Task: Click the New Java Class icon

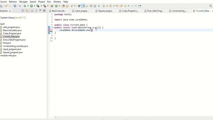Action: tap(56, 6)
